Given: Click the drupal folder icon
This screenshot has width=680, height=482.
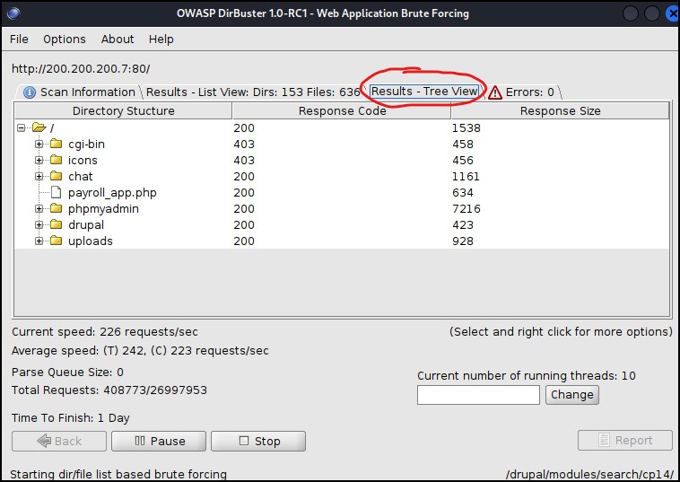Looking at the screenshot, I should click(x=56, y=225).
